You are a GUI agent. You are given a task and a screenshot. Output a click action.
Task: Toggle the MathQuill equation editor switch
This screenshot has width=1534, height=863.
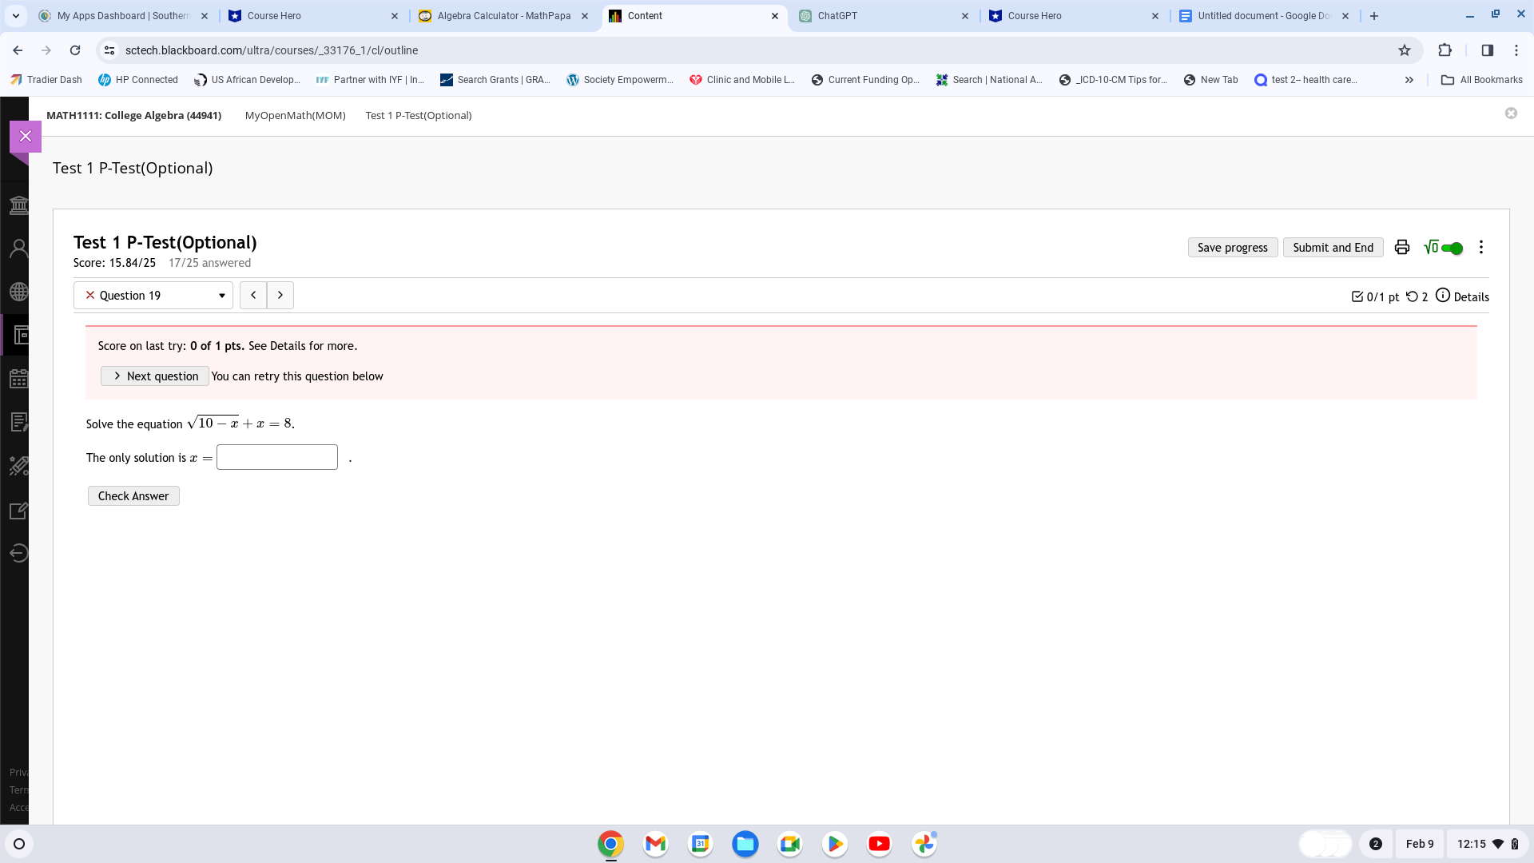1452,249
